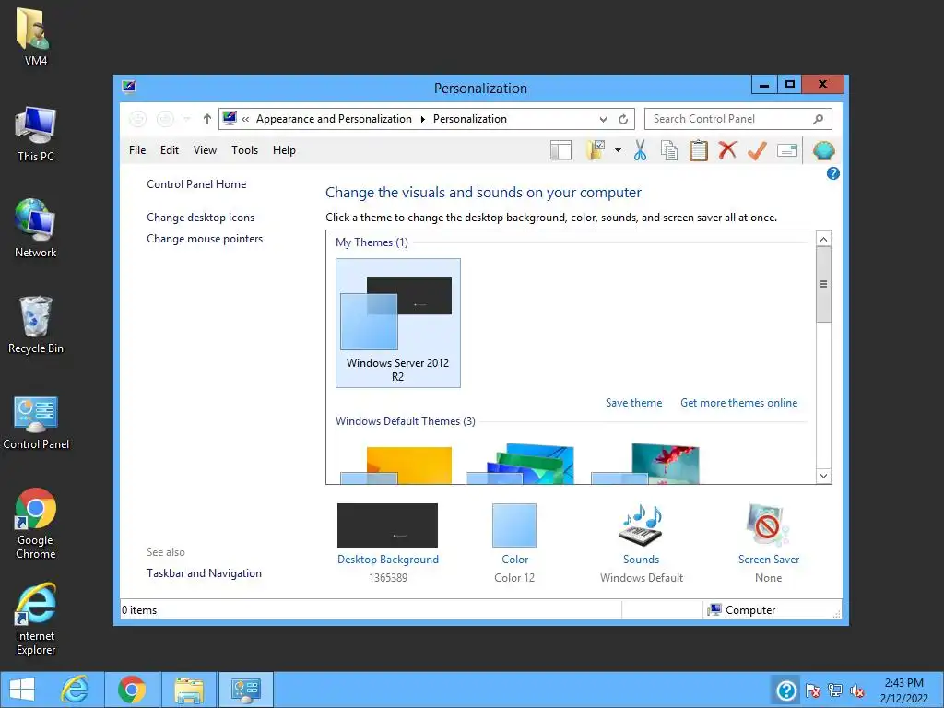The height and width of the screenshot is (708, 944).
Task: Select the flower default theme thumbnail
Action: 645,465
